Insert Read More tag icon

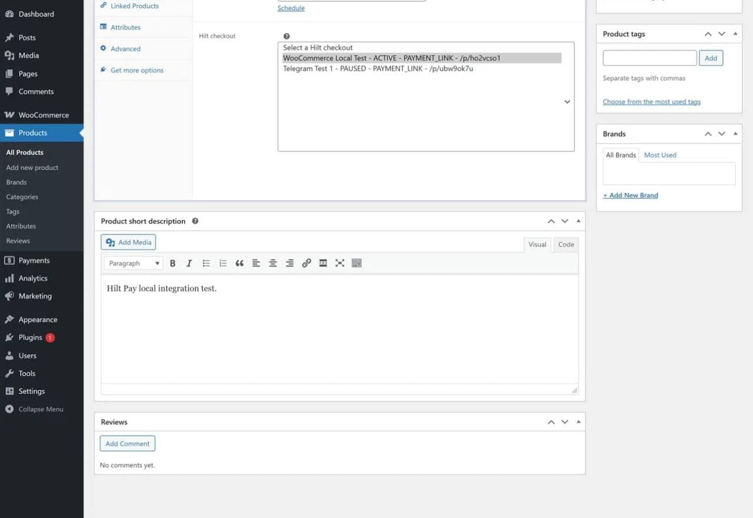[x=323, y=263]
